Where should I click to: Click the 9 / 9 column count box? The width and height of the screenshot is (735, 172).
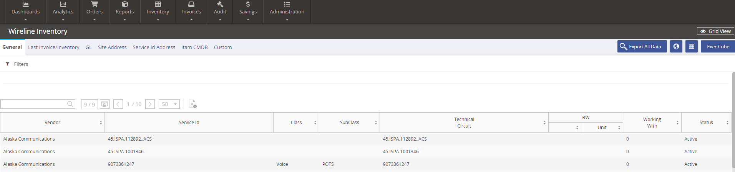[90, 104]
